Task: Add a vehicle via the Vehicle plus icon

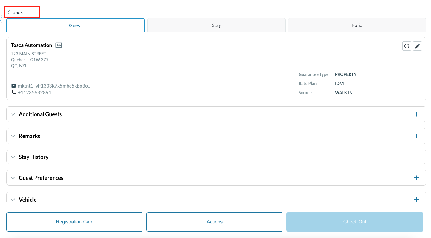Action: 416,200
